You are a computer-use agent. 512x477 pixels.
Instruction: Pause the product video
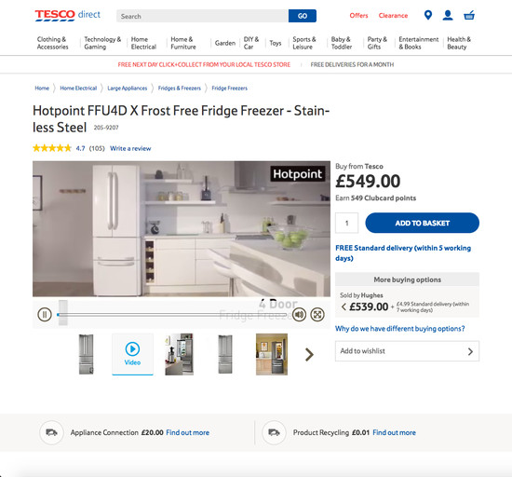tap(45, 315)
